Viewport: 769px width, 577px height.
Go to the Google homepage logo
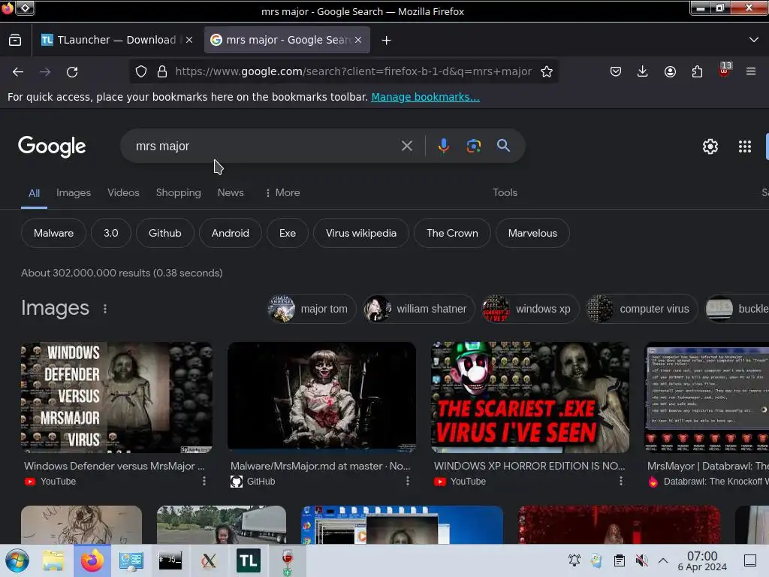52,147
